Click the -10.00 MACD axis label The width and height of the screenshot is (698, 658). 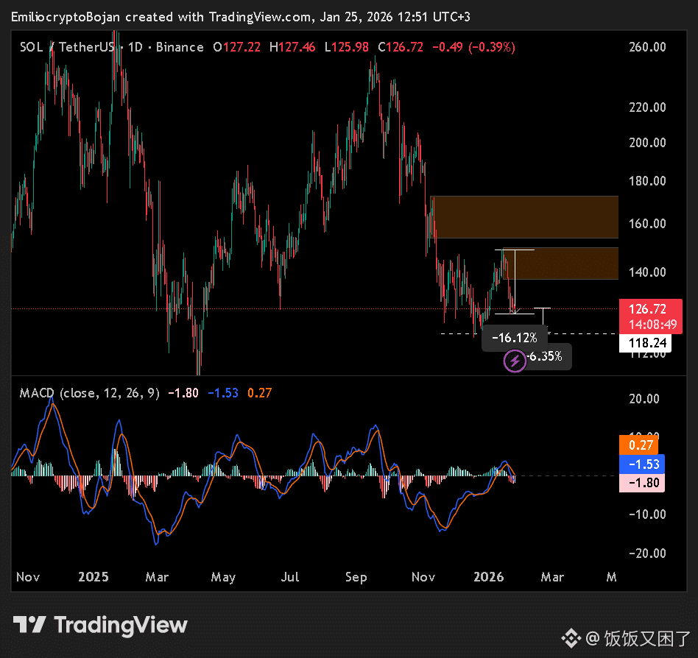tap(647, 514)
